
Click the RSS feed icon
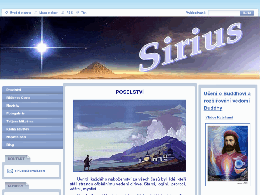(x=63, y=13)
